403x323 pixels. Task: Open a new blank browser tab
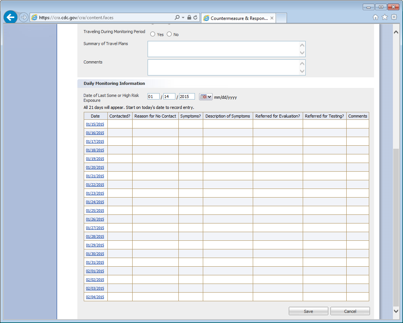pyautogui.click(x=281, y=18)
